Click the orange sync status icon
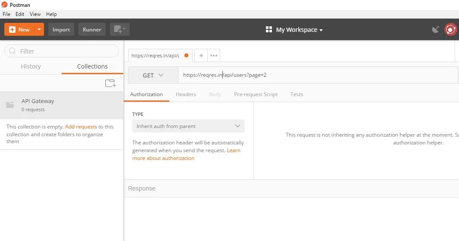This screenshot has width=459, height=241. [x=450, y=29]
